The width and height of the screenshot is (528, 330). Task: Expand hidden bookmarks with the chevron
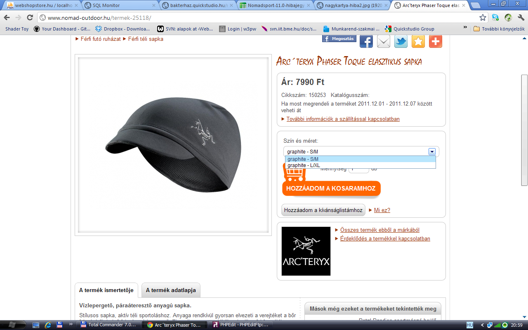click(465, 28)
